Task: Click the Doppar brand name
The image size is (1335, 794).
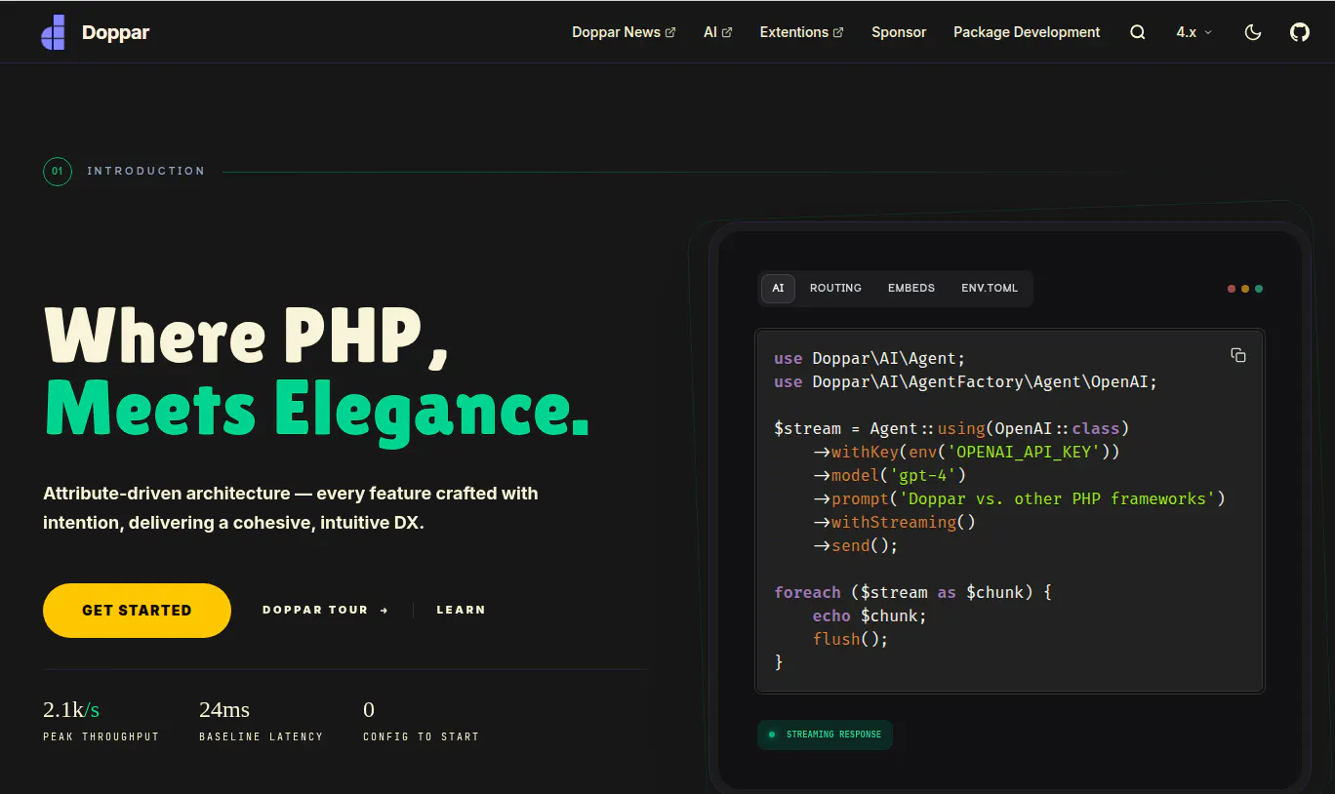Action: tap(116, 32)
